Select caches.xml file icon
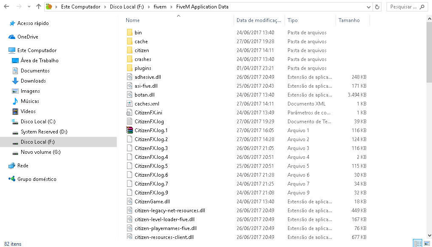The height and width of the screenshot is (247, 432). pos(130,103)
